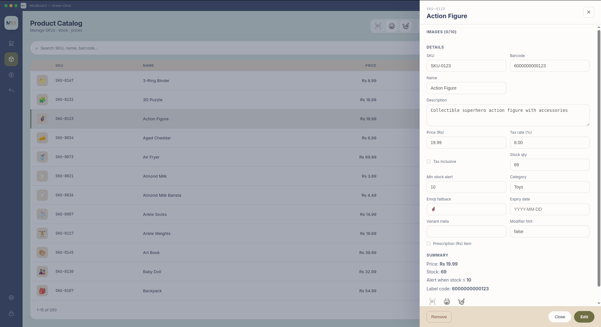Enable the Tax inclusive checkbox
This screenshot has width=601, height=327.
(428, 162)
